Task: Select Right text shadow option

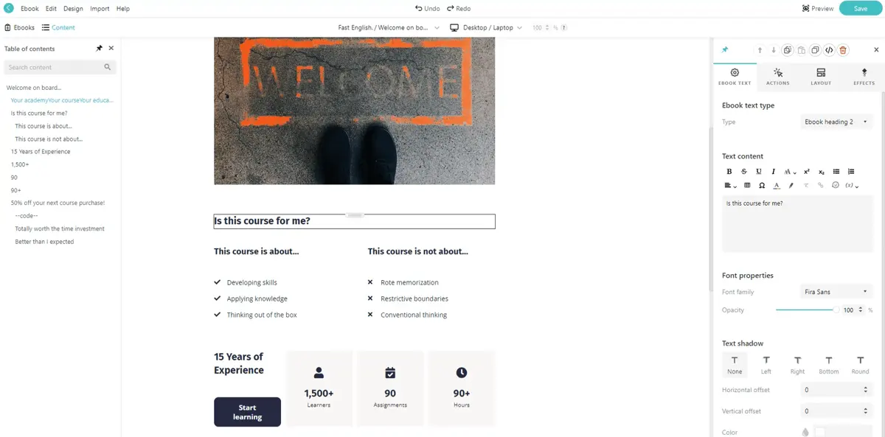Action: (797, 364)
